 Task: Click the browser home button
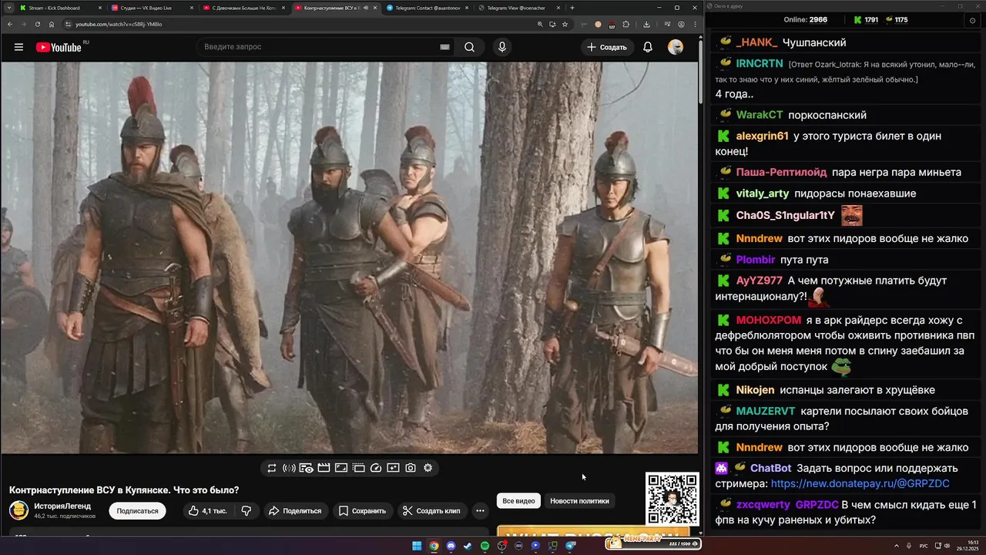(x=52, y=24)
